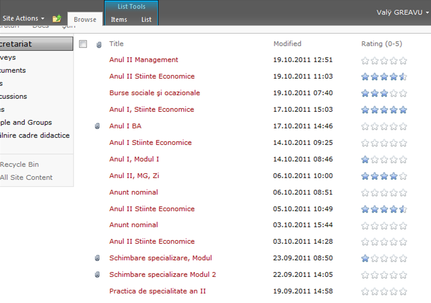Open the List ribbon tab
Screen dimensions: 431x303
click(x=146, y=20)
